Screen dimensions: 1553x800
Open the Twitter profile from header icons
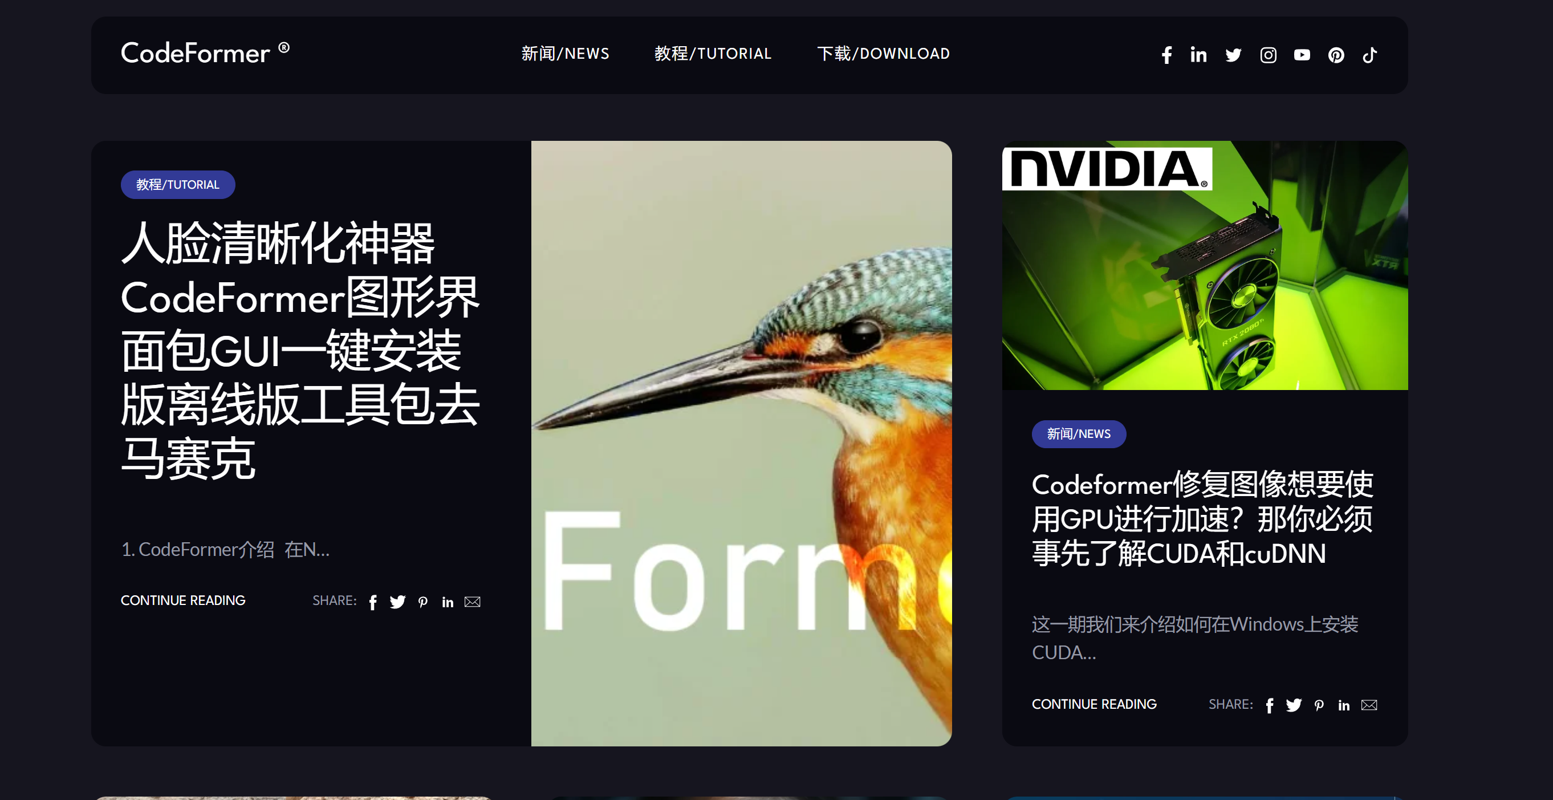coord(1234,55)
